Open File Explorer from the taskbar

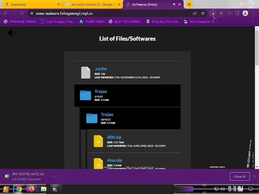click(44, 189)
